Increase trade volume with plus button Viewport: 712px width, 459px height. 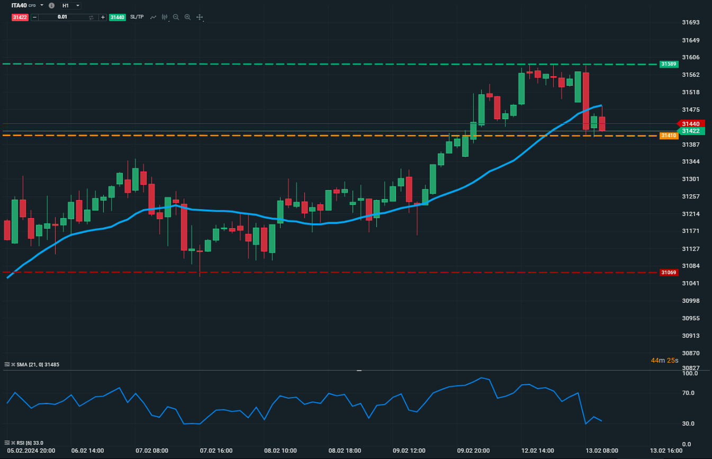(x=103, y=17)
